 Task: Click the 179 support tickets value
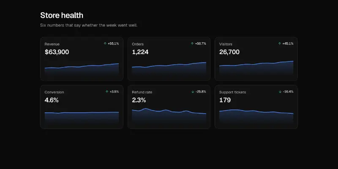pos(225,100)
